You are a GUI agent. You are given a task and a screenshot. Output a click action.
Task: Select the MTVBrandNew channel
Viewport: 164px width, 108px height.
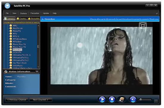20,39
